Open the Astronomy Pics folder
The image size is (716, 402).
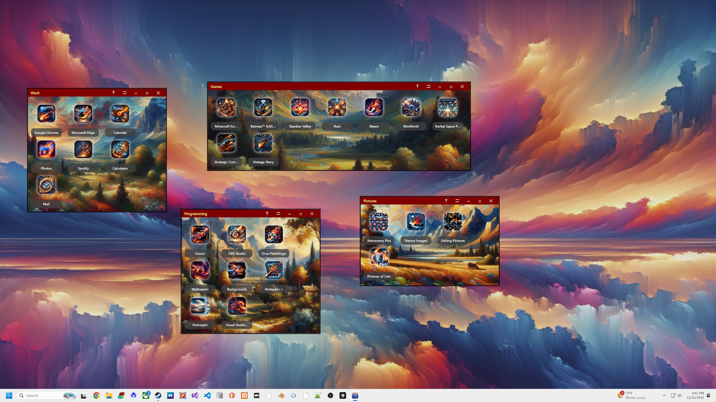coord(379,221)
